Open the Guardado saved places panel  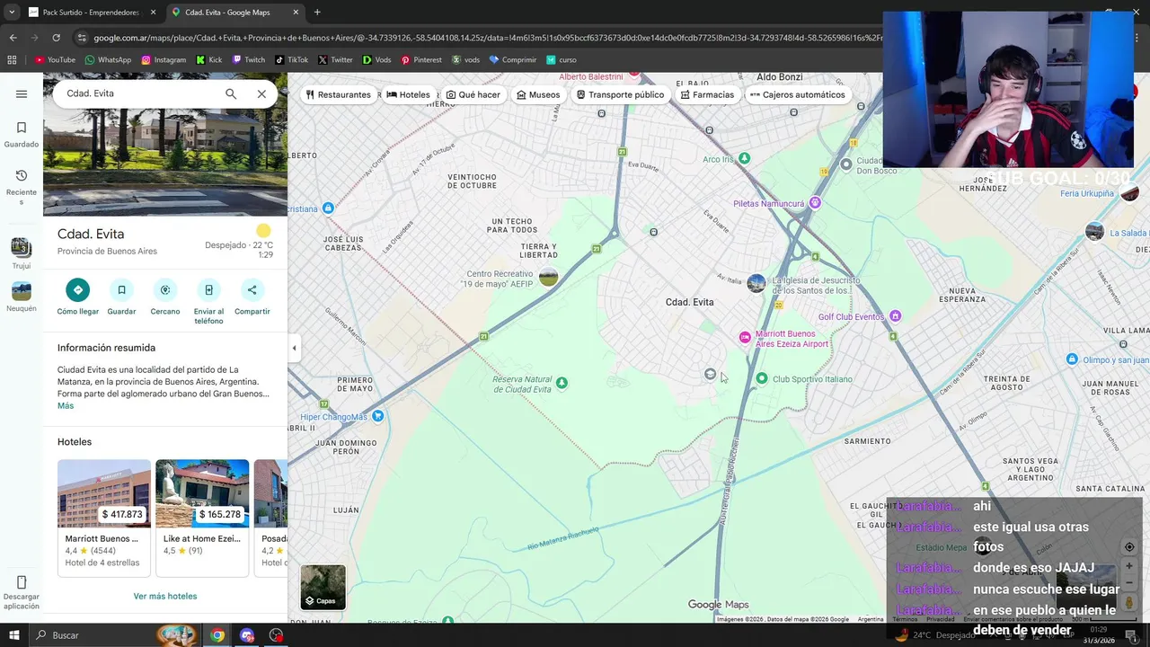pos(22,135)
